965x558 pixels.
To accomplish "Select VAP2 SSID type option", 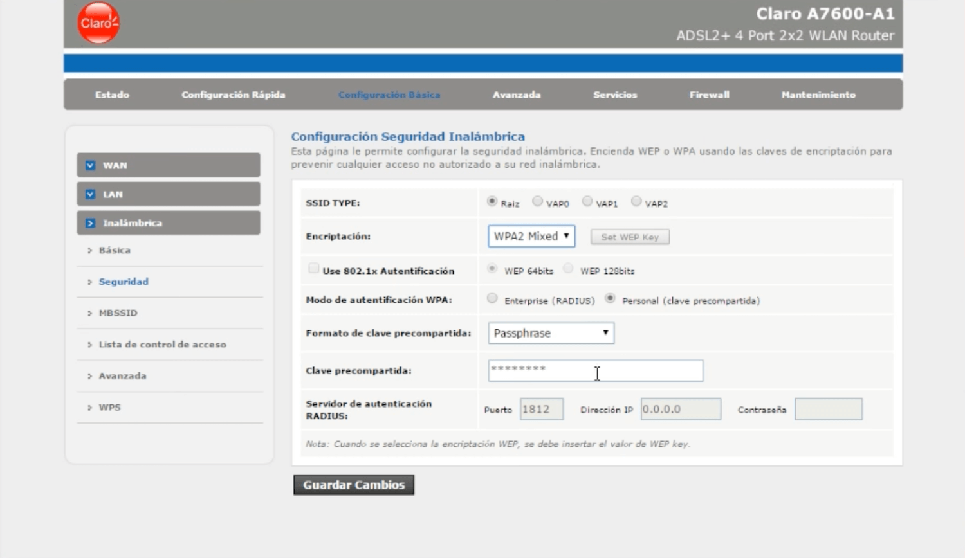I will click(x=636, y=202).
